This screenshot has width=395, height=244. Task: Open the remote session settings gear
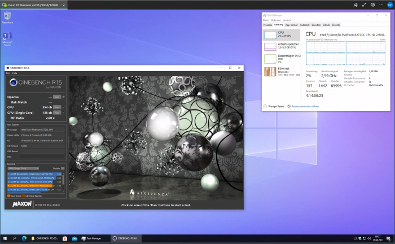[x=372, y=5]
